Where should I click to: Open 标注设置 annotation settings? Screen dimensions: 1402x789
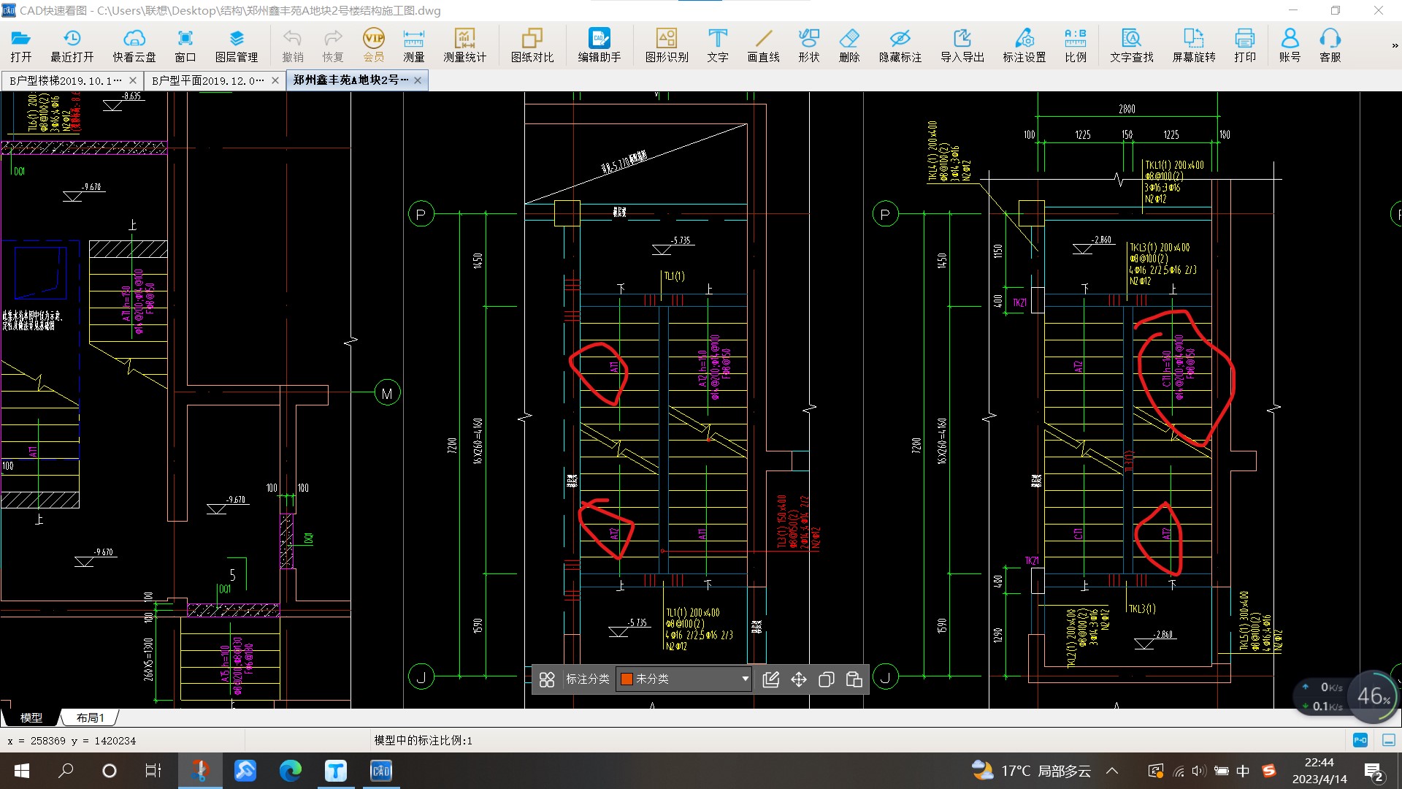[x=1024, y=46]
